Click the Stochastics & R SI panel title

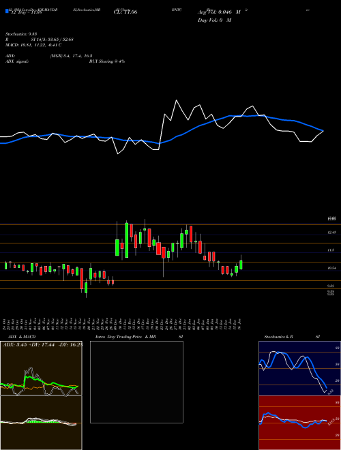(x=292, y=337)
